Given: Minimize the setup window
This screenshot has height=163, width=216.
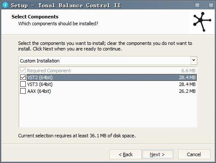Looking at the screenshot, I should click(x=197, y=6).
